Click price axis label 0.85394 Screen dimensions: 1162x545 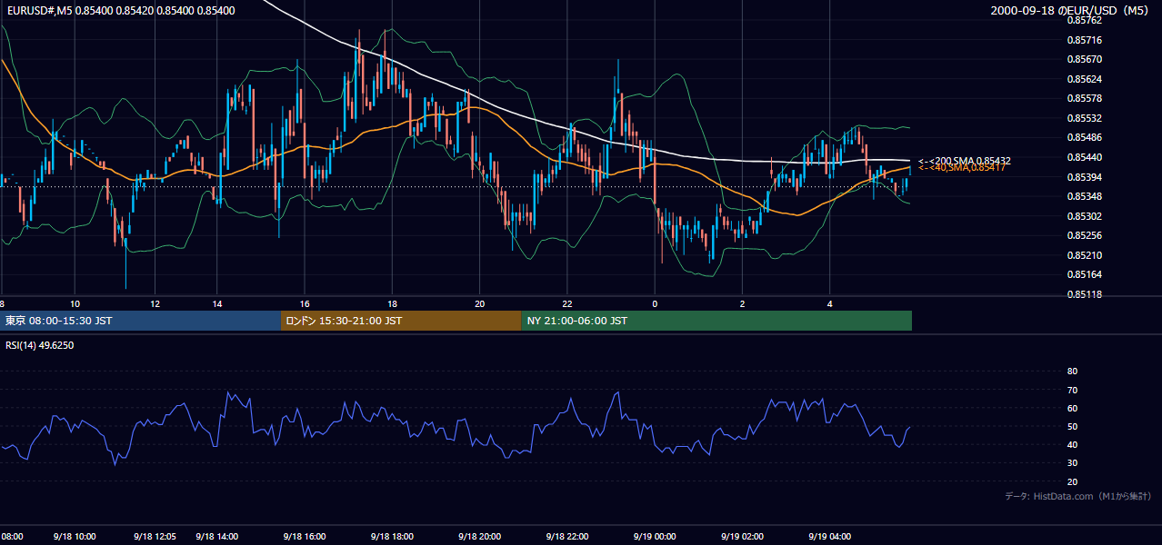click(x=1085, y=177)
